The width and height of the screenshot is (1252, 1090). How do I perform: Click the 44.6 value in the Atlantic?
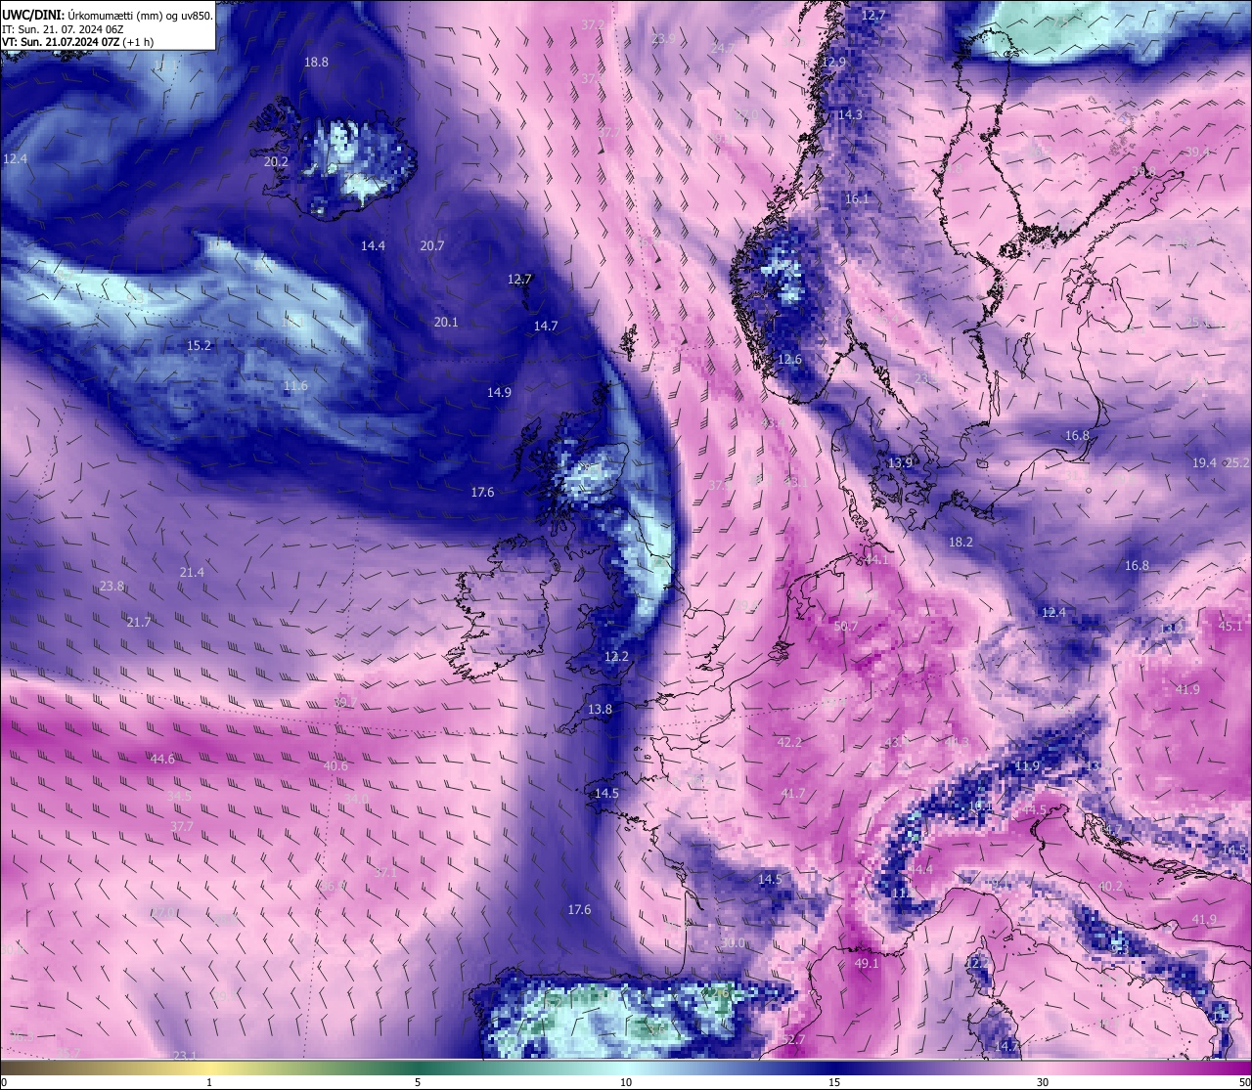162,759
